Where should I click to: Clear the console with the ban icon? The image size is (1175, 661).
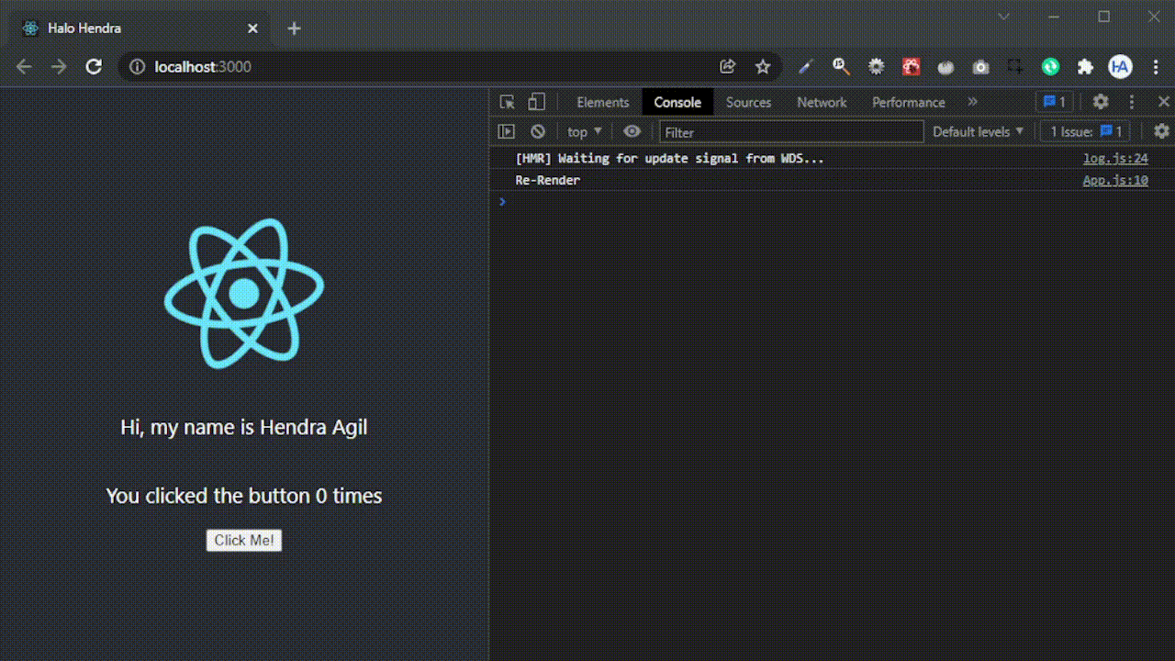click(538, 131)
